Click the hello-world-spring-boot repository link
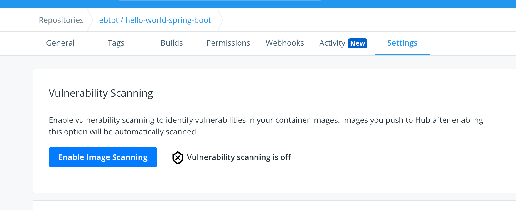 coord(168,20)
